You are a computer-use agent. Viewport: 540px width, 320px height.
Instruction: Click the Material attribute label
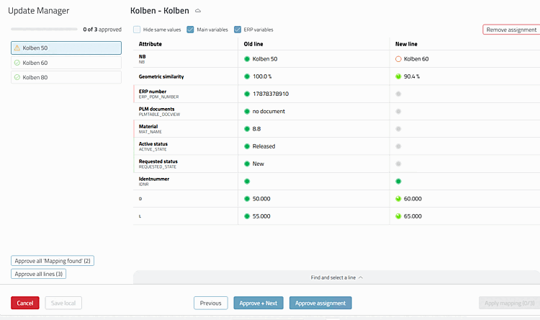[148, 127]
